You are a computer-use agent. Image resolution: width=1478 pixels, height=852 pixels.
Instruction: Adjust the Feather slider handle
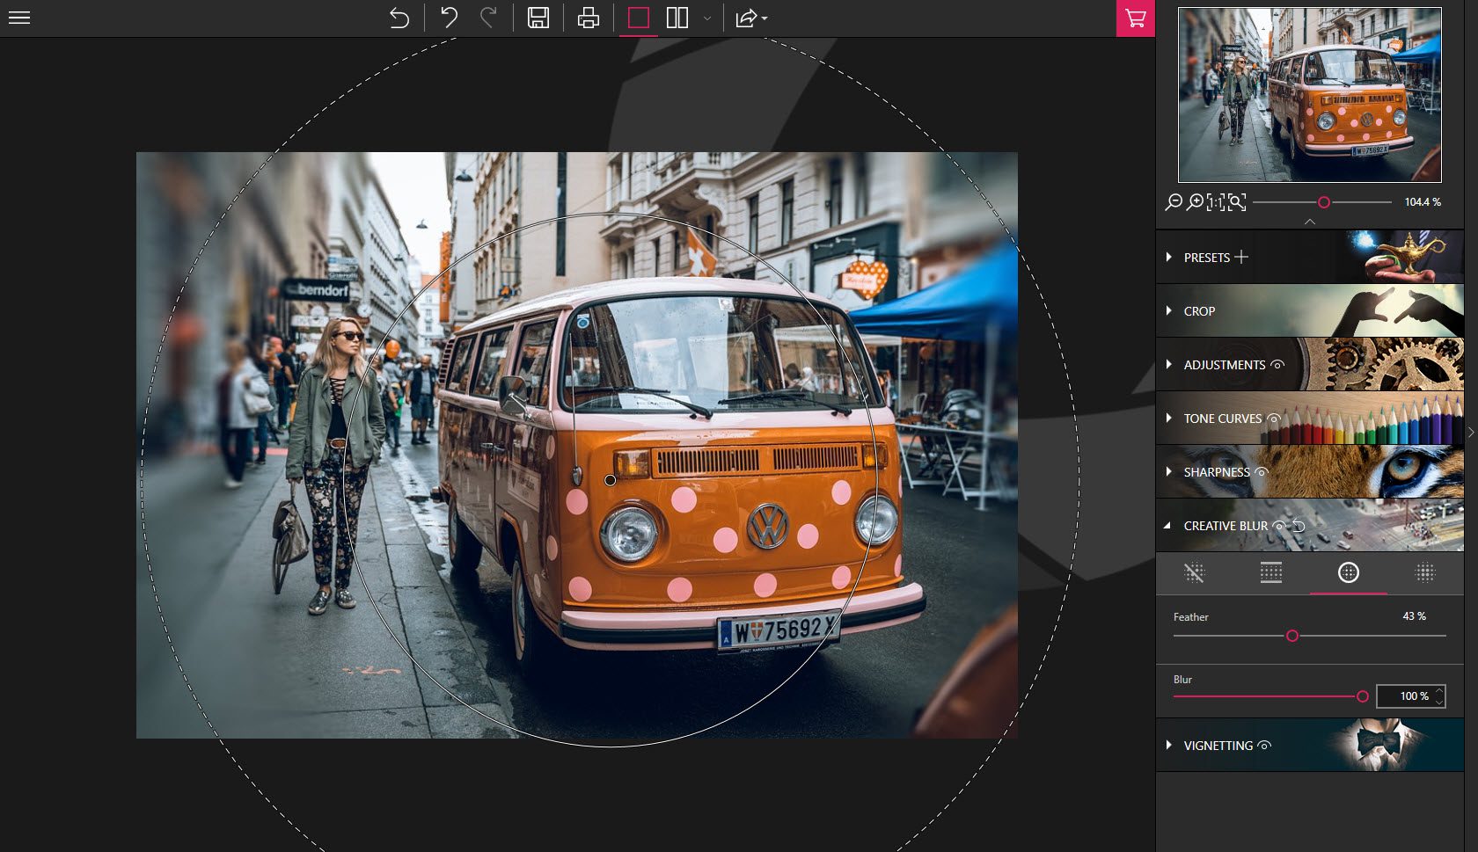pyautogui.click(x=1292, y=636)
